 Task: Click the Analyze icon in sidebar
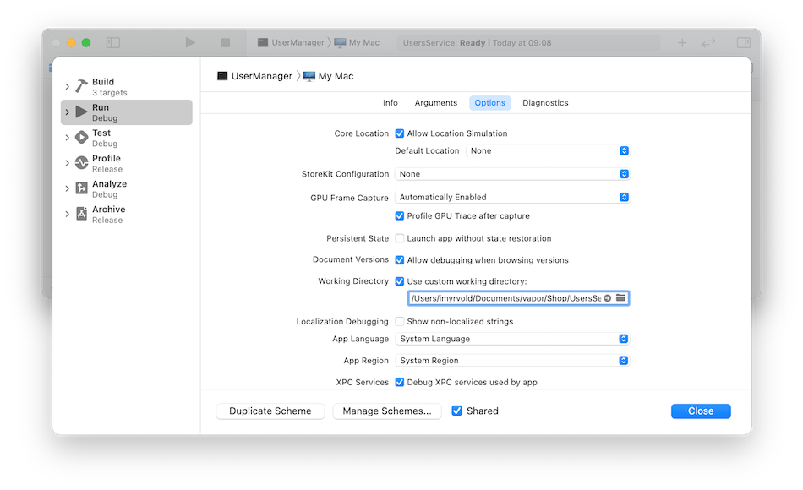(x=81, y=188)
